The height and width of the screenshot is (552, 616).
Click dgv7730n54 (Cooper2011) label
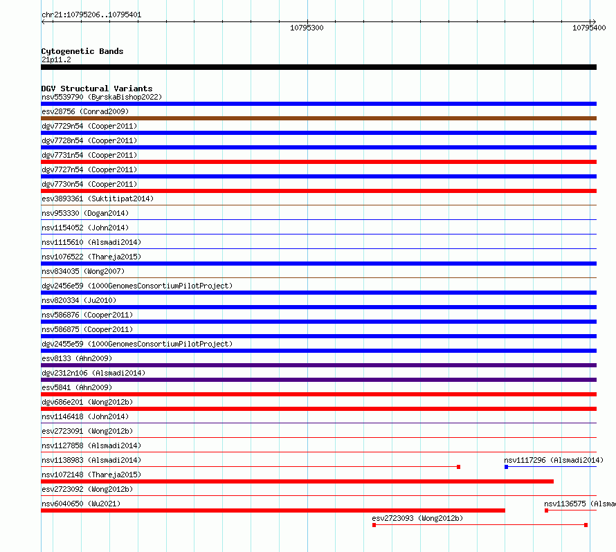click(x=89, y=184)
